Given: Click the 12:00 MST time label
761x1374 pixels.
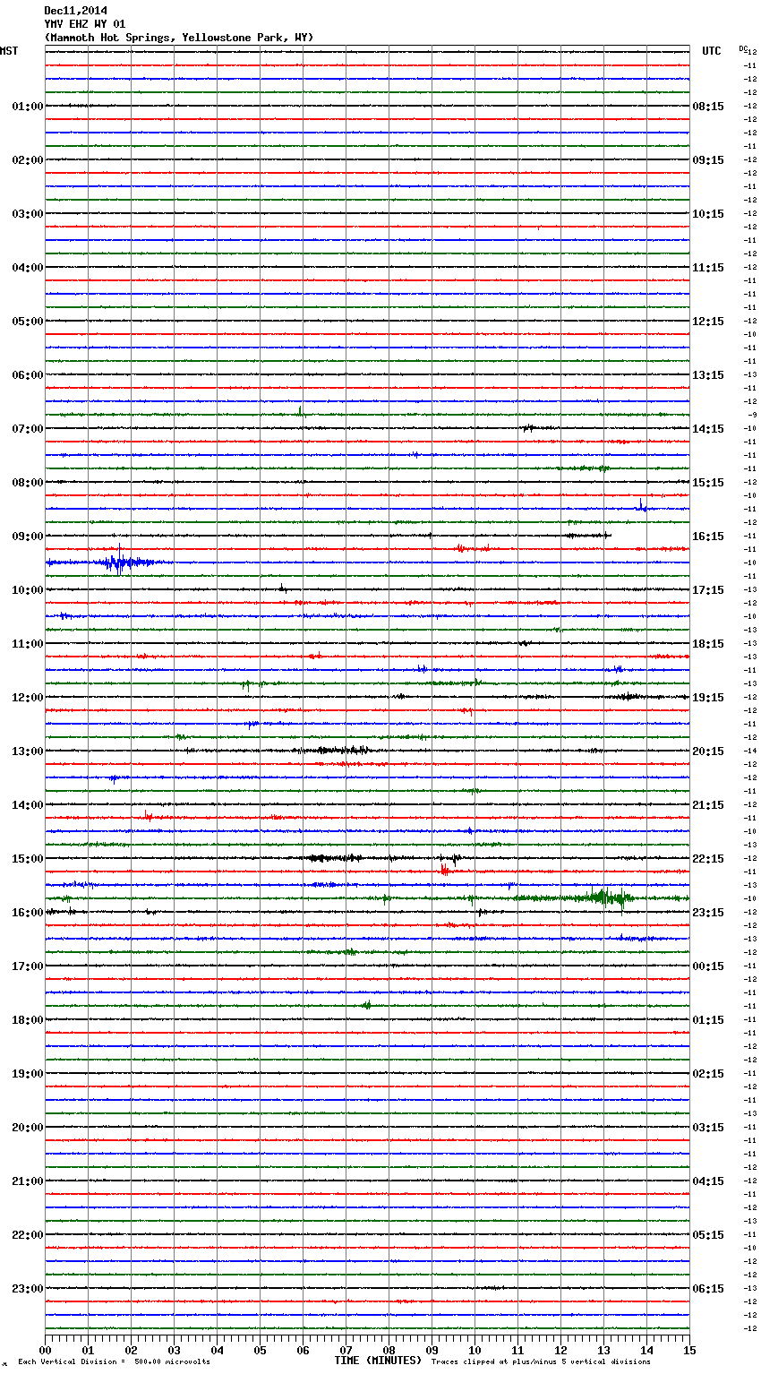Looking at the screenshot, I should 28,698.
